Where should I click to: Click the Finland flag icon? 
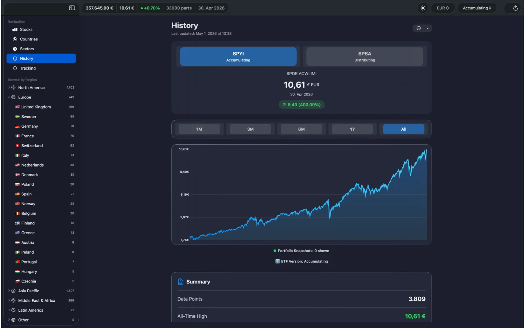click(17, 223)
